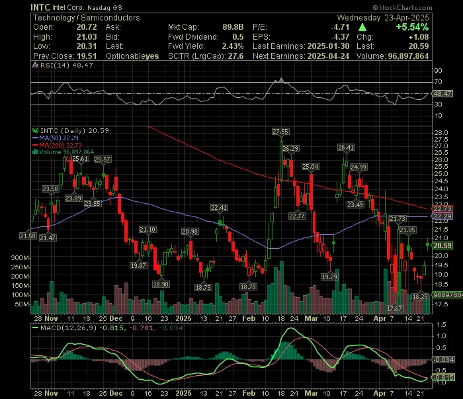
Task: Click the 26.41 price label
Action: tap(346, 147)
